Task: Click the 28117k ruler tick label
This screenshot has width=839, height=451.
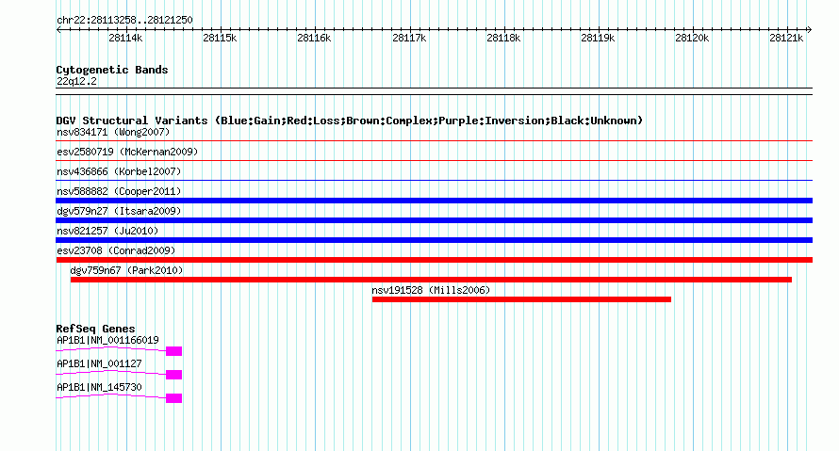Action: pos(409,38)
